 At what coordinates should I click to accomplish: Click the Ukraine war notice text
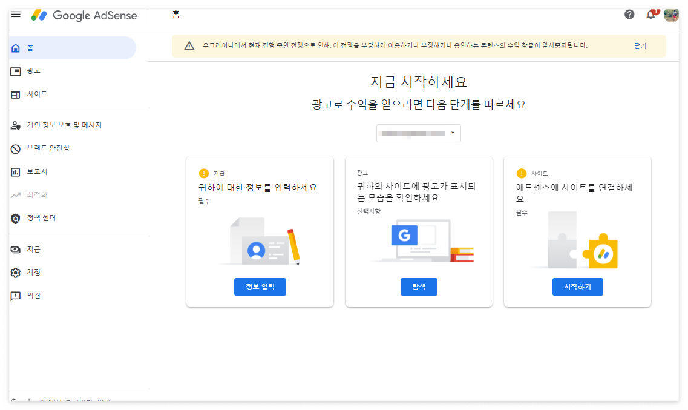tap(395, 45)
